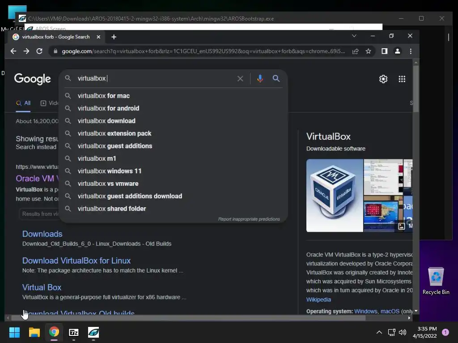Choose suggestion virtualbox download
This screenshot has width=458, height=343.
pos(173,121)
